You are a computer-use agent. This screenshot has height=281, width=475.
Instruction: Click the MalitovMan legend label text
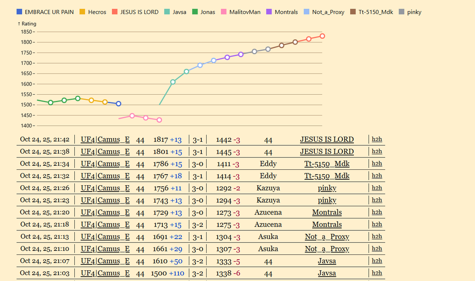245,12
